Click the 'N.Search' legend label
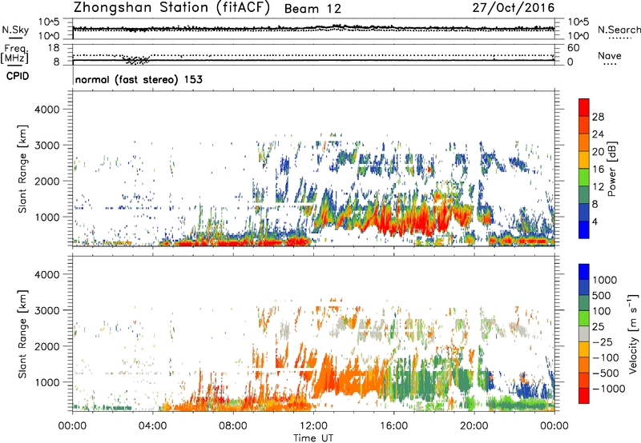The image size is (641, 443). (x=619, y=30)
